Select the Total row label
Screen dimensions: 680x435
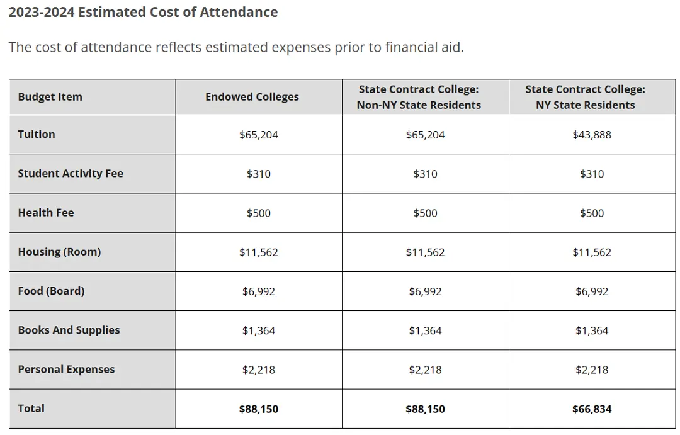[x=31, y=409]
